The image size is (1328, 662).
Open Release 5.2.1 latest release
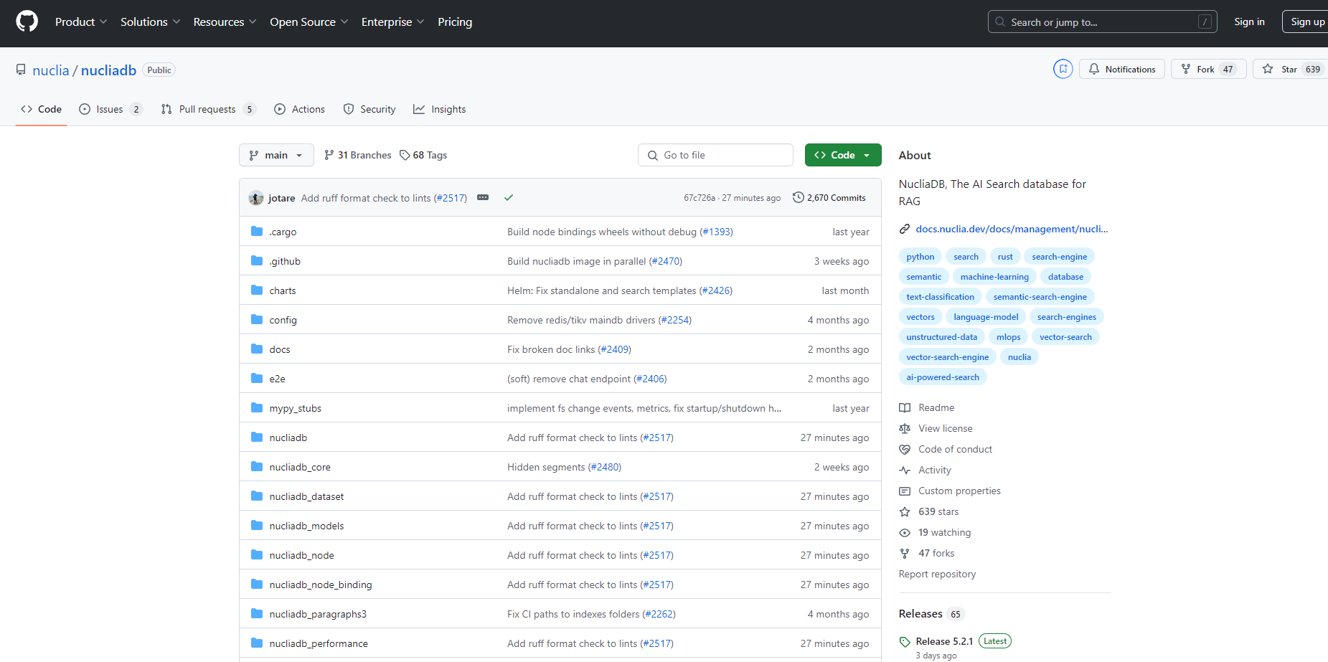pos(944,641)
